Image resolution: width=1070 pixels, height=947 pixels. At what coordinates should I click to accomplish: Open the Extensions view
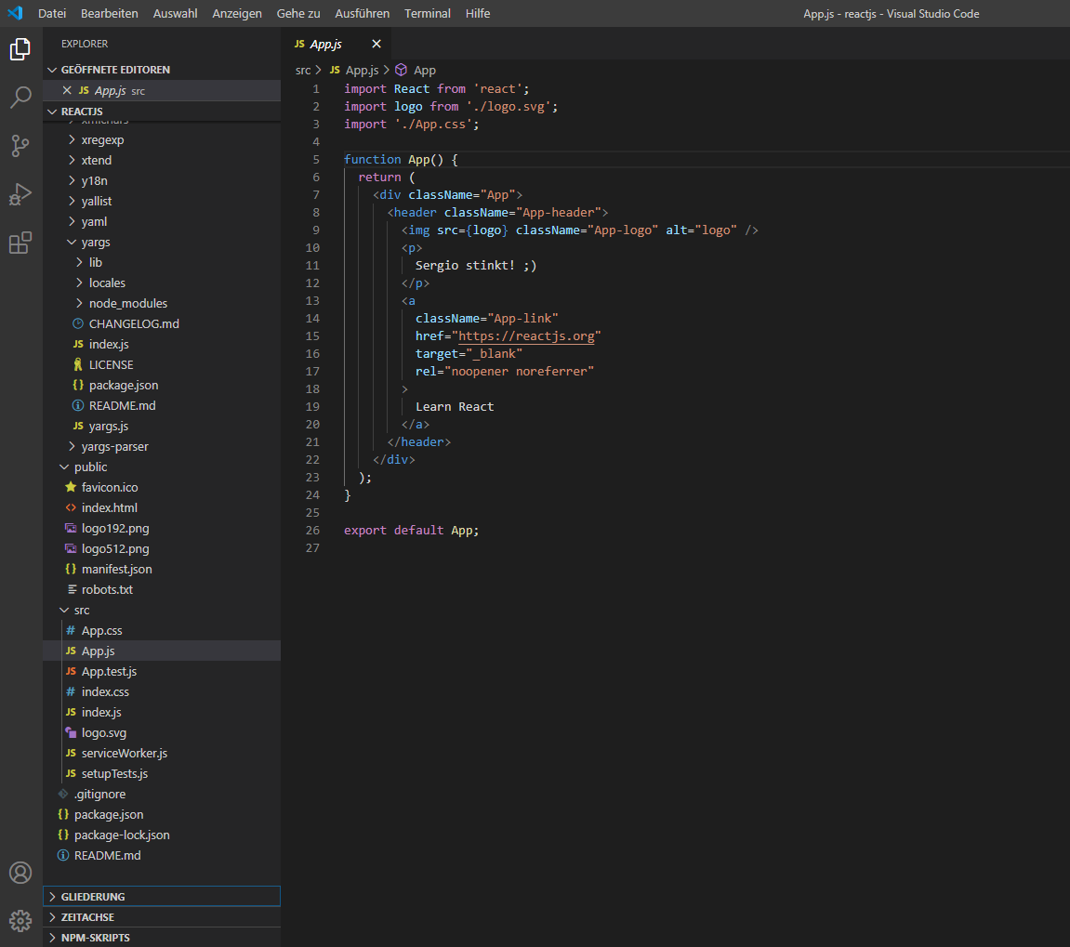[20, 243]
